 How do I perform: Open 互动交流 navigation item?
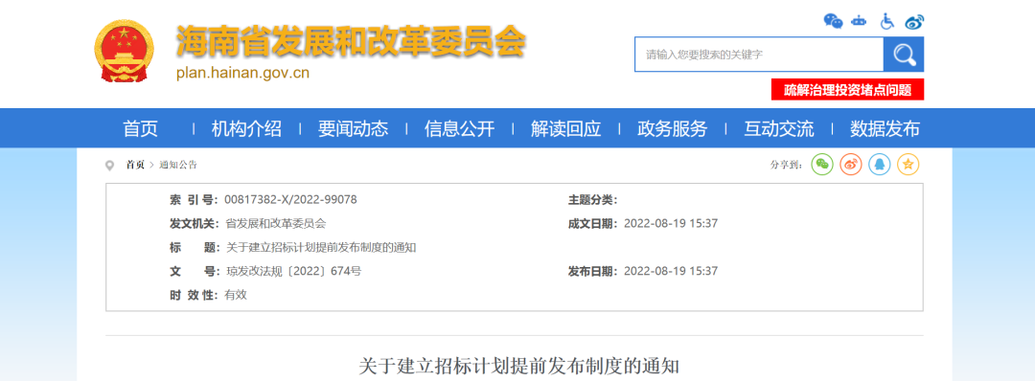[x=779, y=128]
